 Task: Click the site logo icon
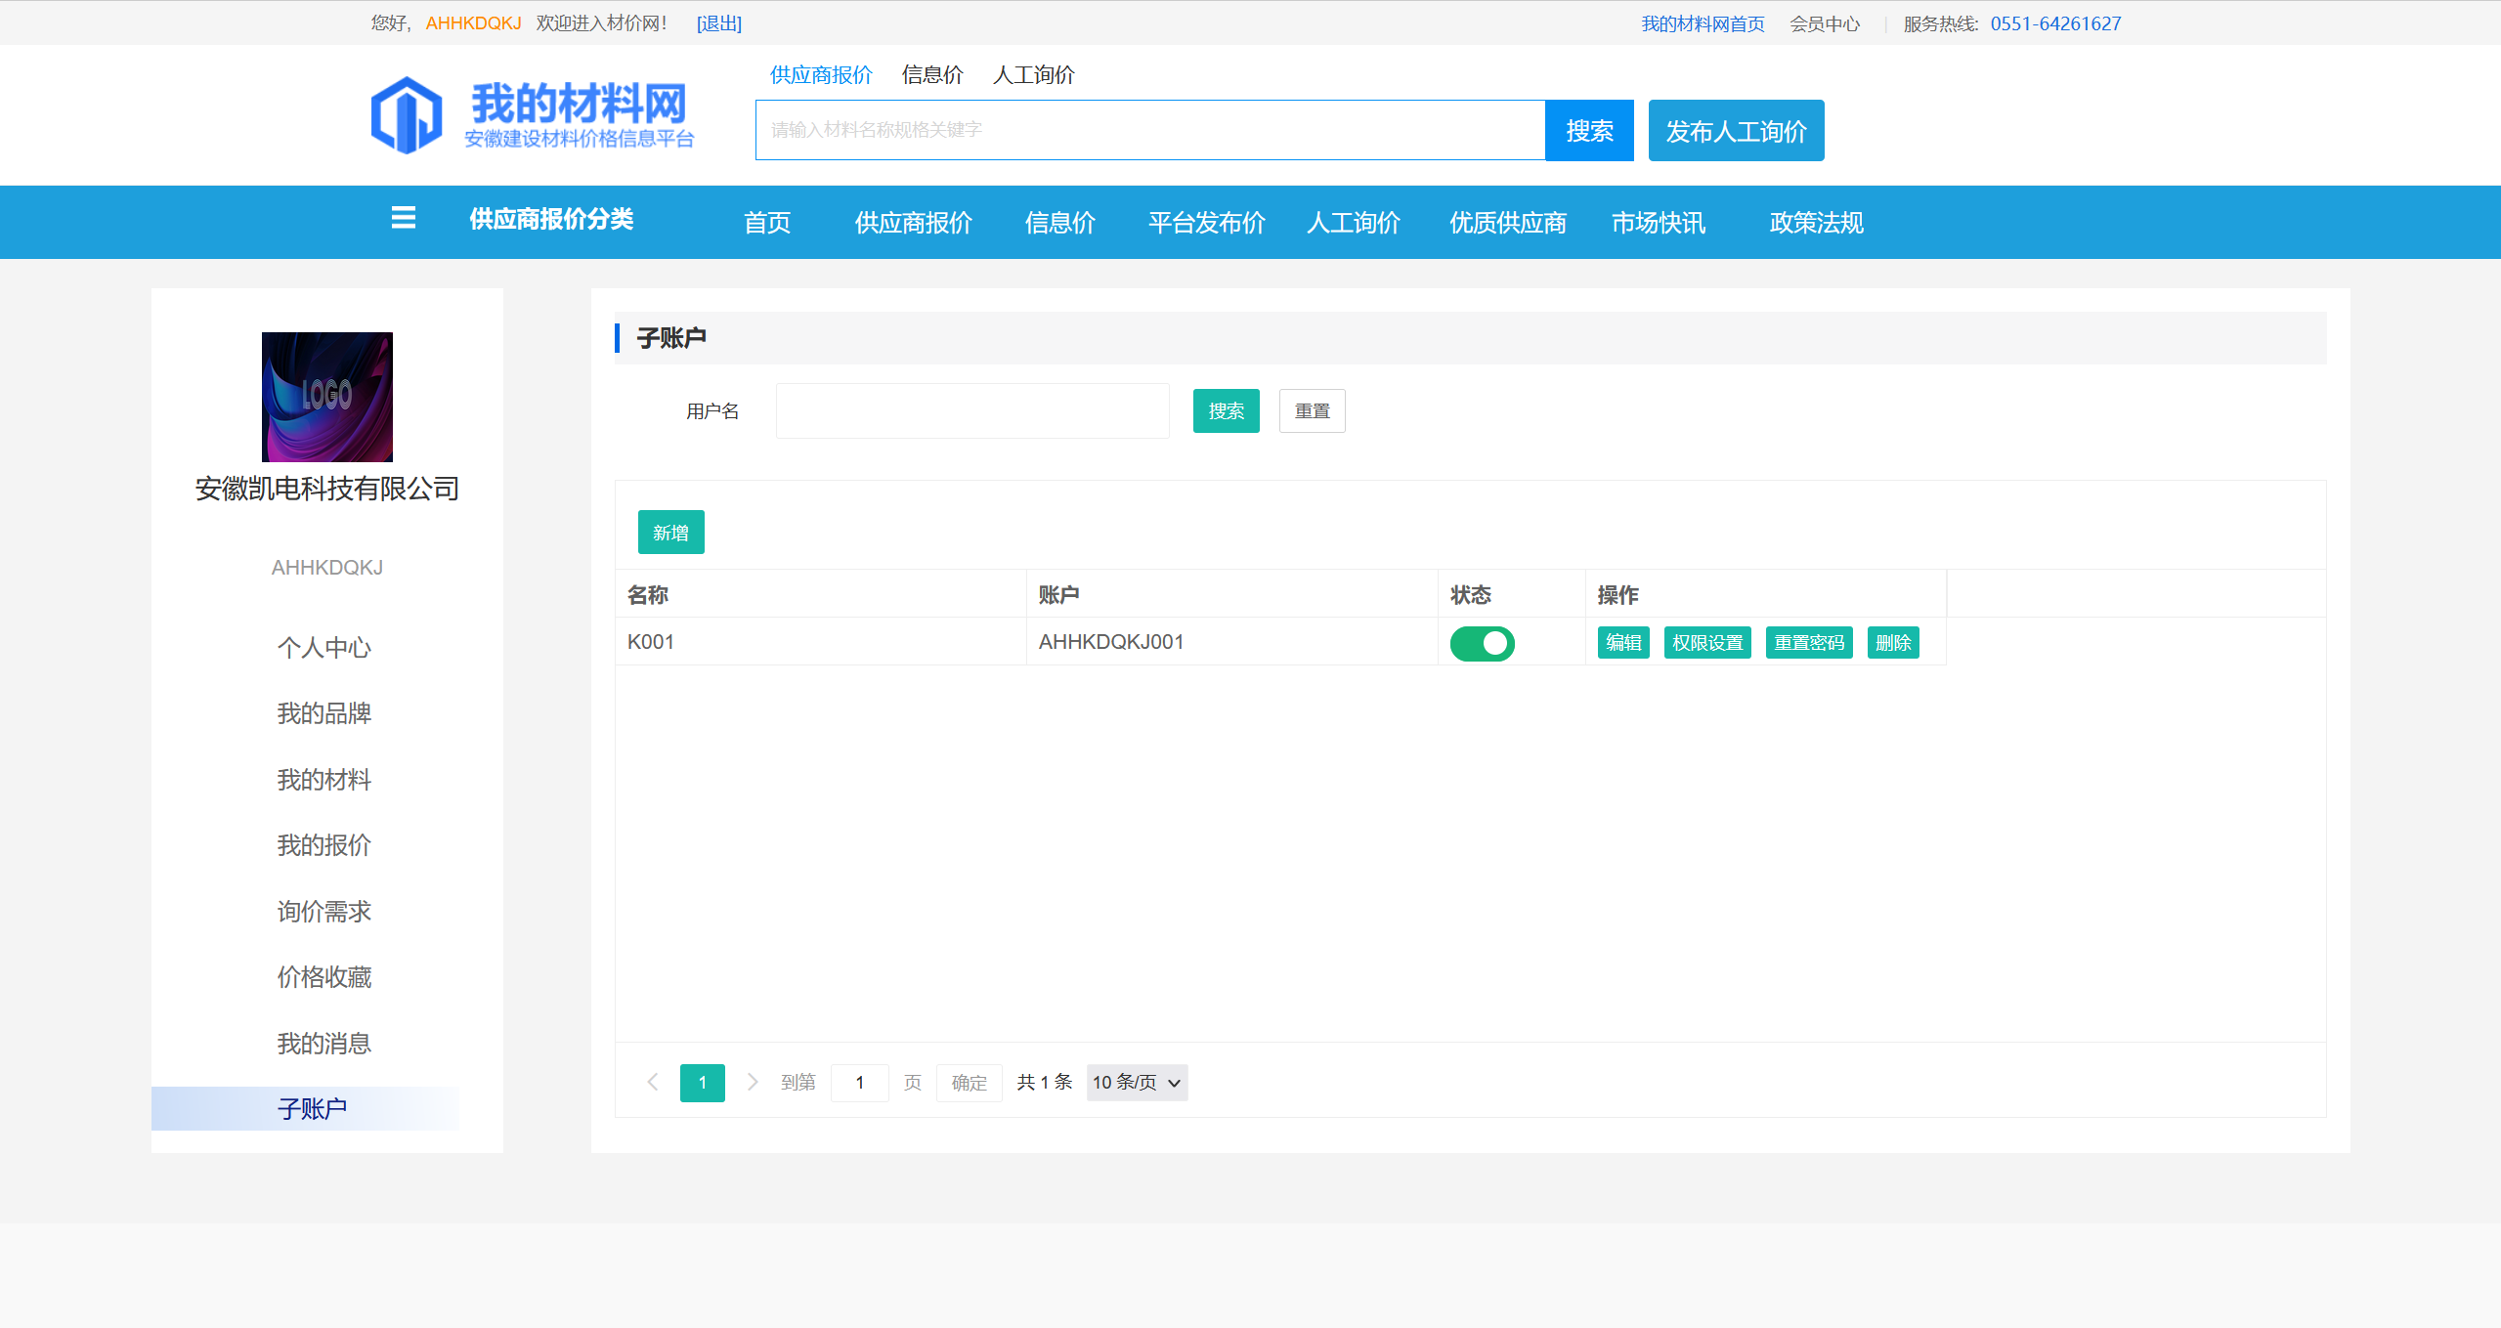point(407,115)
